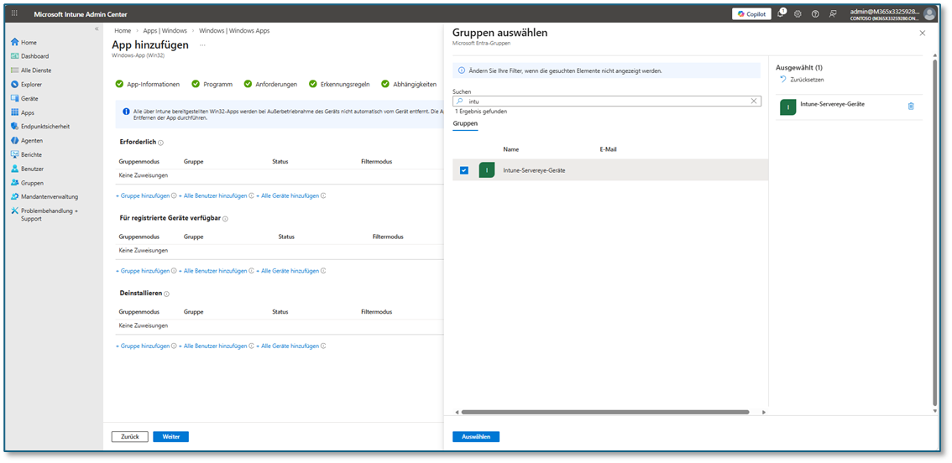Click the info icon beside Deinstallieren

(x=166, y=294)
